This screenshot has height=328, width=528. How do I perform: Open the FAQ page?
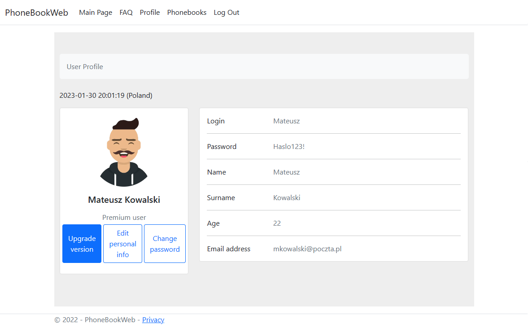click(126, 13)
